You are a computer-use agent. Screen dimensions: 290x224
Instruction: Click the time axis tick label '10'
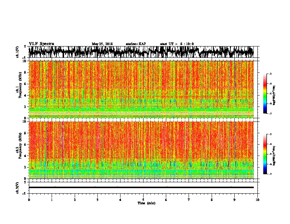pyautogui.click(x=257, y=199)
